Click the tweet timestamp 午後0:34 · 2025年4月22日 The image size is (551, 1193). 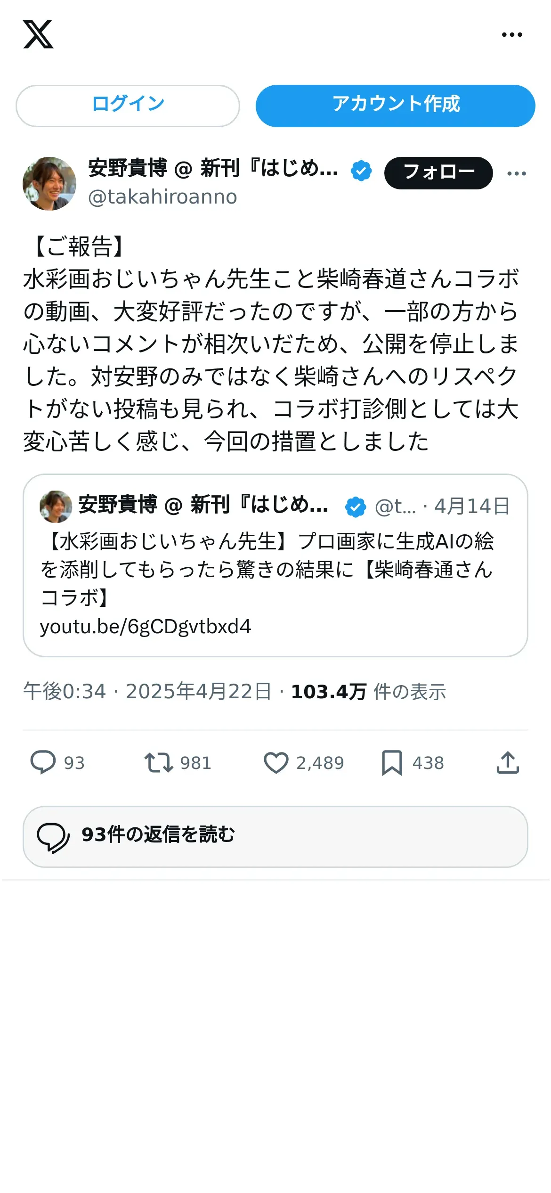point(147,692)
